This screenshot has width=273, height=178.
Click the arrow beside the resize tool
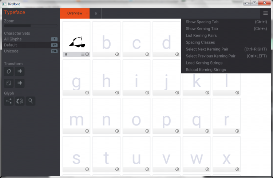point(20,83)
